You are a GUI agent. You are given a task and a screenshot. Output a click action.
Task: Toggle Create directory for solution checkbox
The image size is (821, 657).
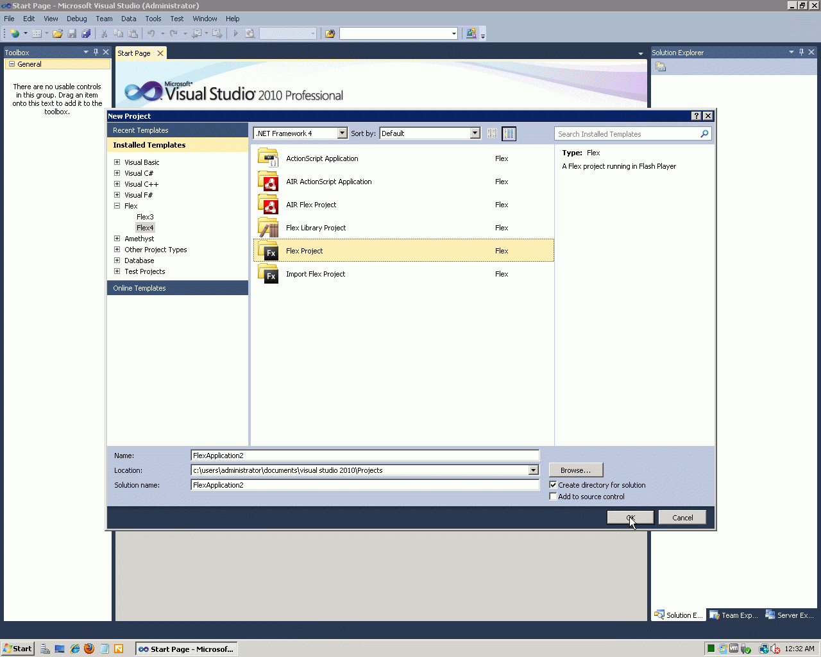coord(553,485)
